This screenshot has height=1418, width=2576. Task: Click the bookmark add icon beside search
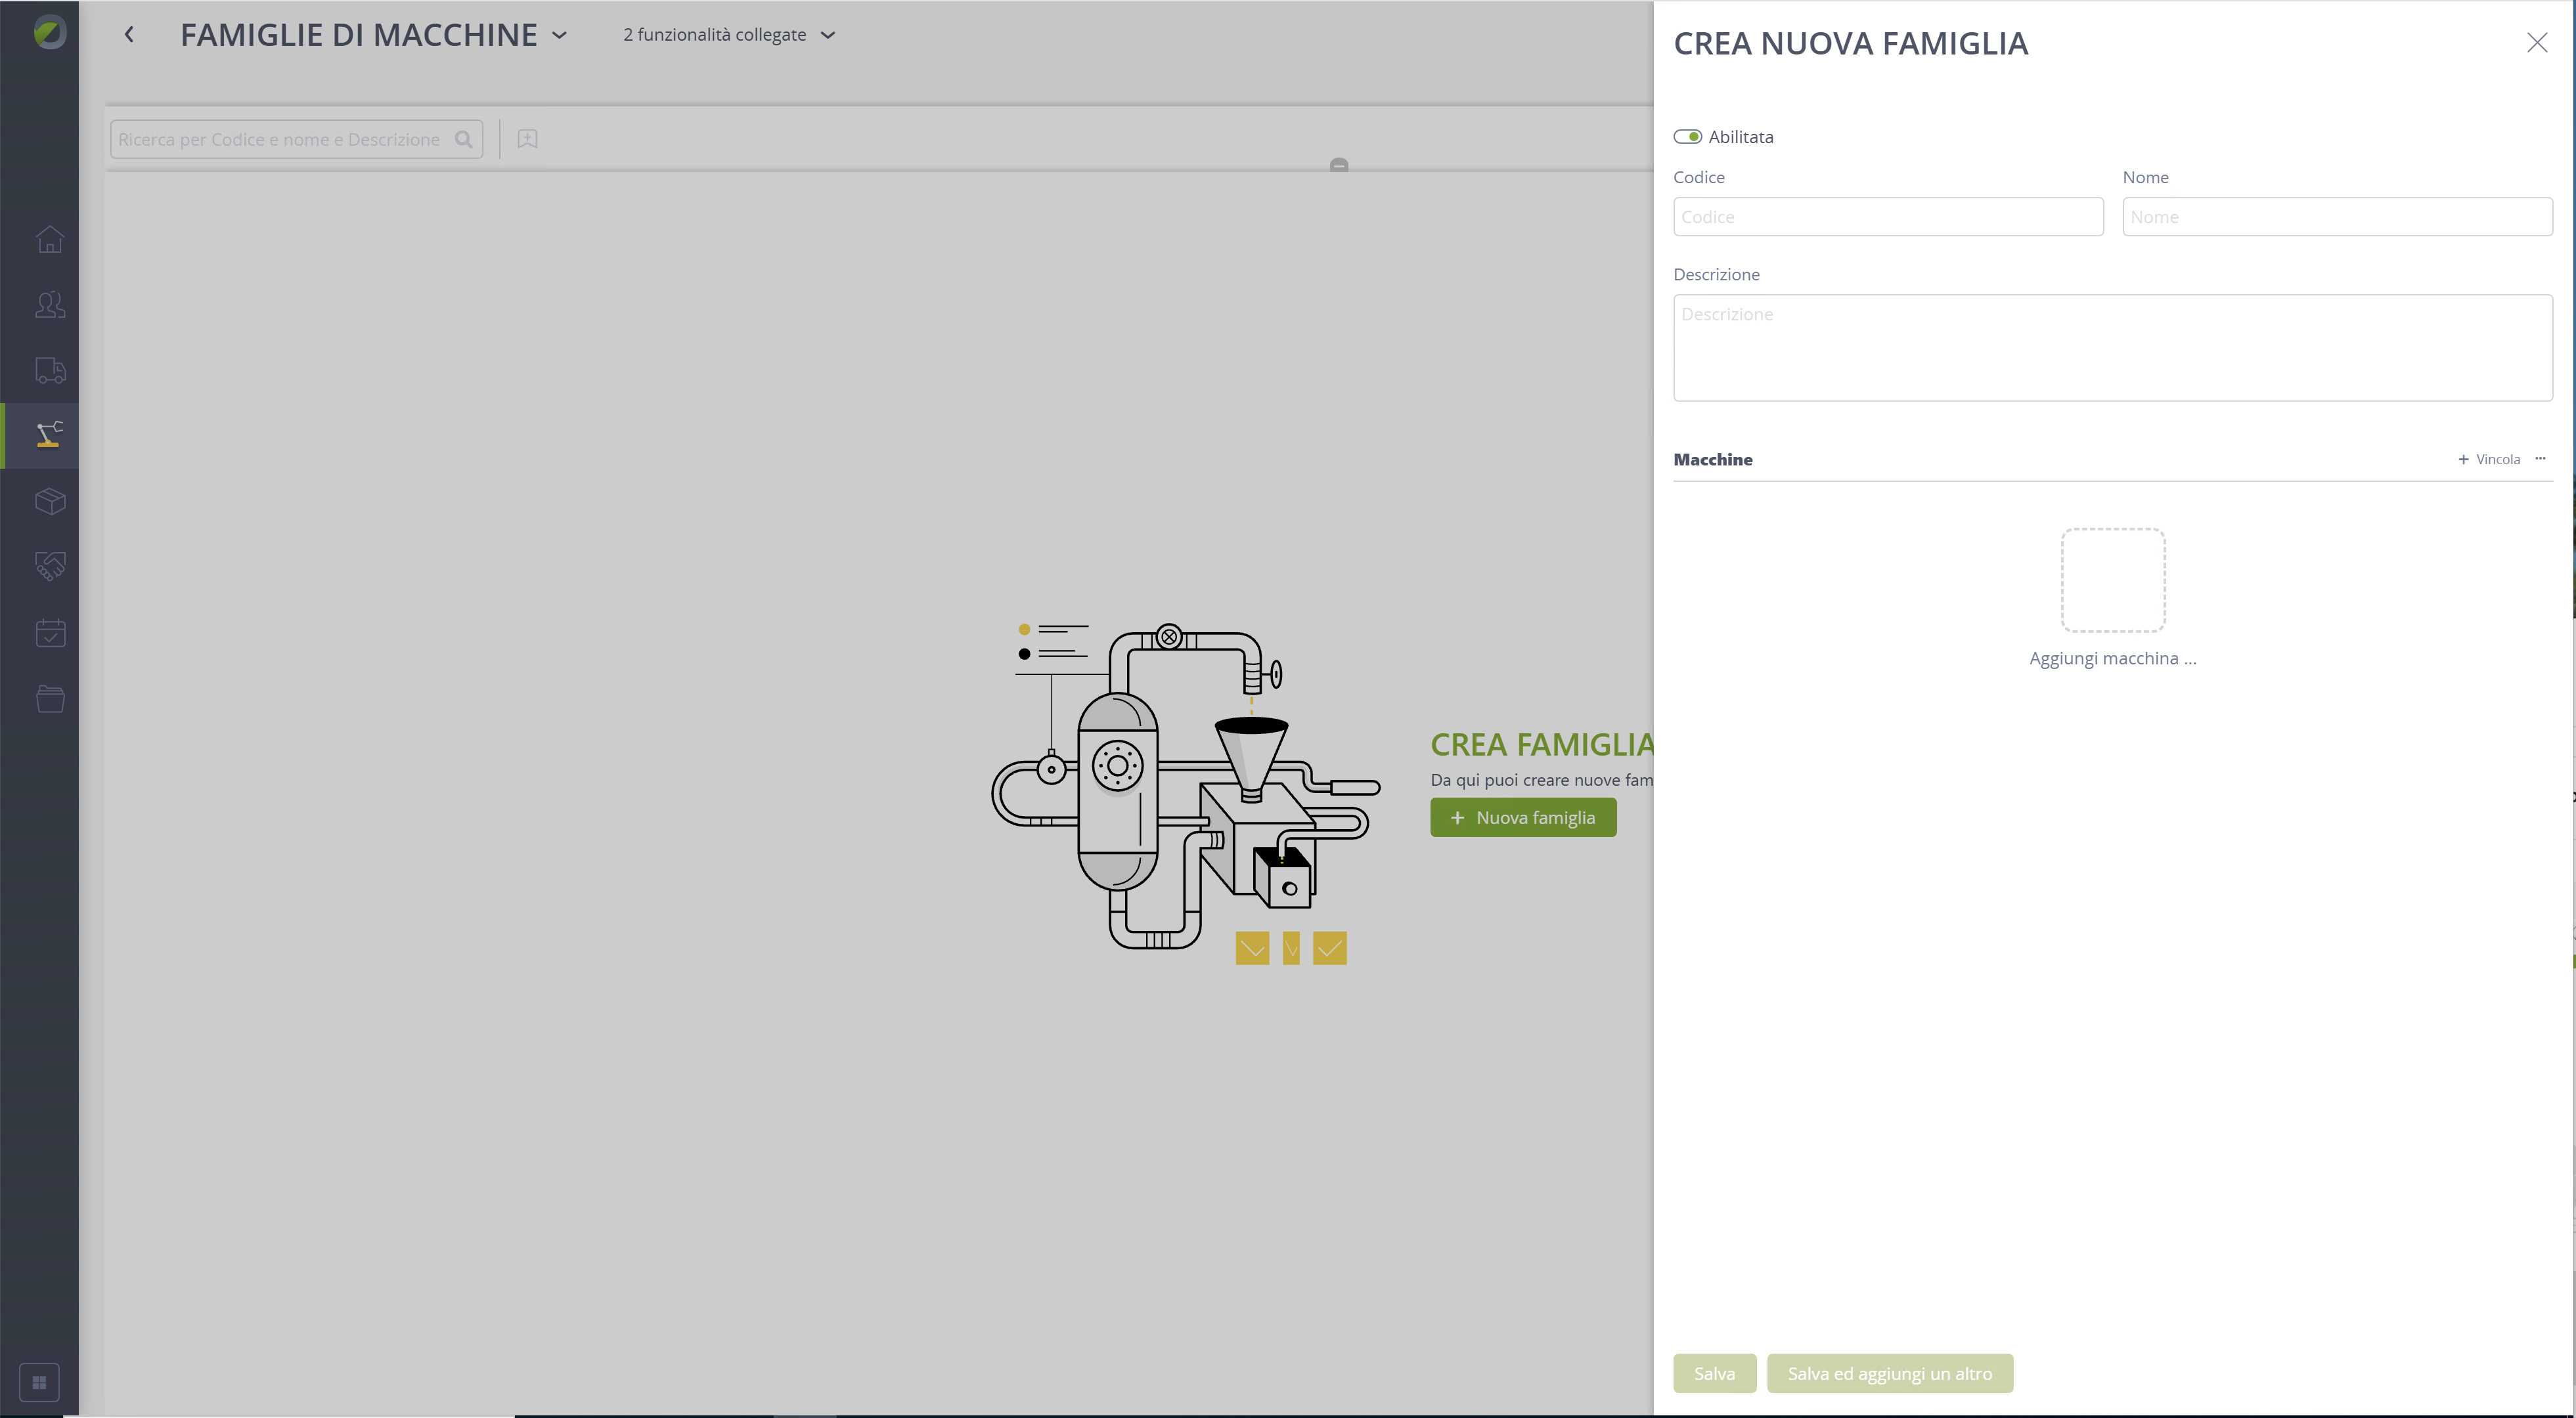coord(527,139)
